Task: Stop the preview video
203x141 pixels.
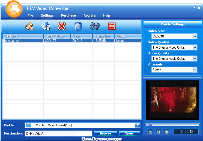Action: pos(166,131)
